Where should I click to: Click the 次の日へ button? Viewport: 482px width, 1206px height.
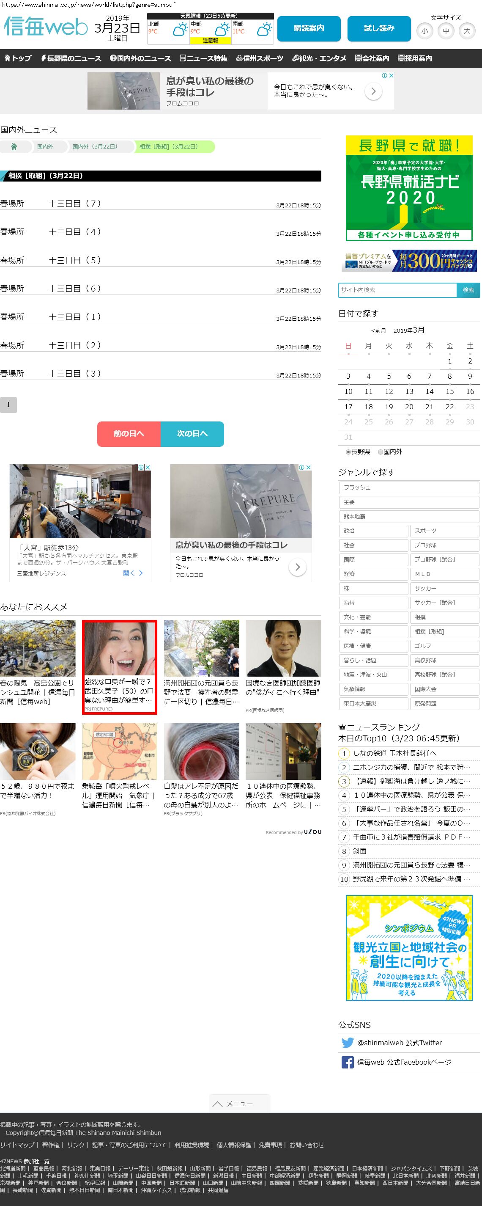(x=192, y=434)
